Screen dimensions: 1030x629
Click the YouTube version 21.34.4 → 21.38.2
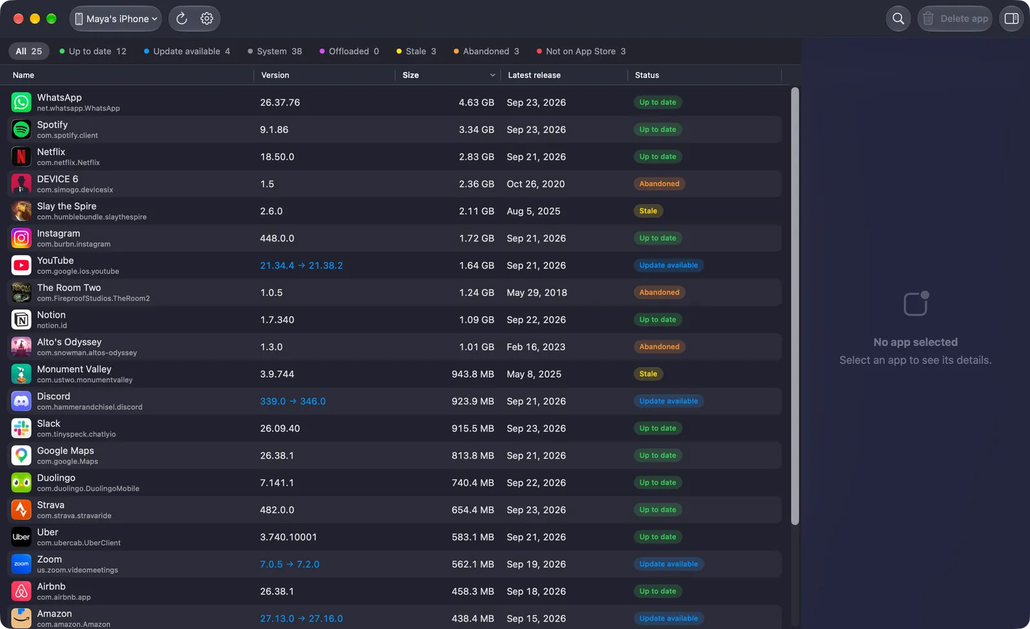(301, 266)
